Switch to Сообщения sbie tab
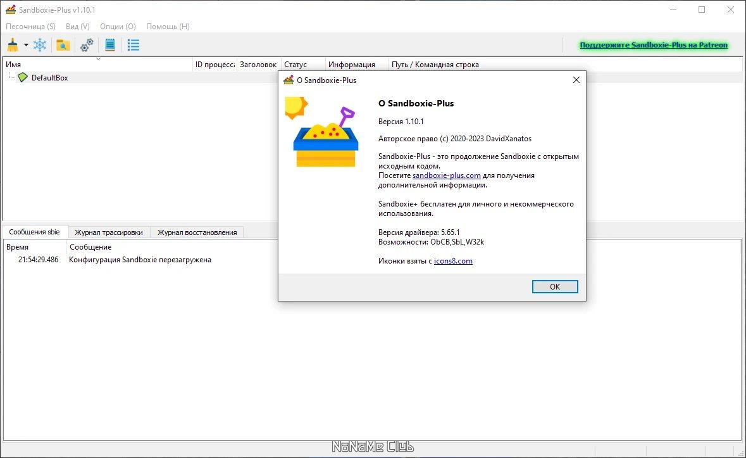This screenshot has width=746, height=458. (x=34, y=232)
